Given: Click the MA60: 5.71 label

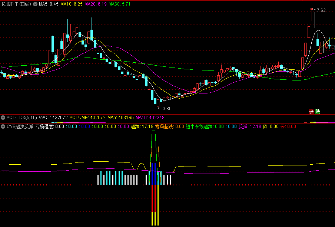Looking at the screenshot, I should coord(119,4).
